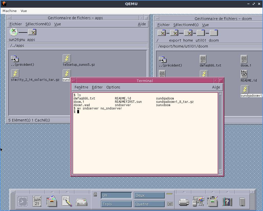The height and width of the screenshot is (211, 263).
Task: Select dmfaq666.txt file icon in doom window
Action: tap(203, 59)
